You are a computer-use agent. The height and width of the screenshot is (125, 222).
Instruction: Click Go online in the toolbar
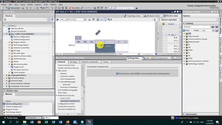74,8
